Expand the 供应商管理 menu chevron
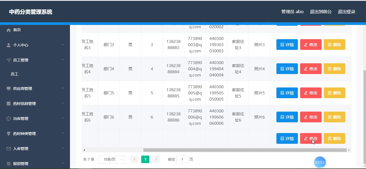The width and height of the screenshot is (366, 169). click(63, 88)
